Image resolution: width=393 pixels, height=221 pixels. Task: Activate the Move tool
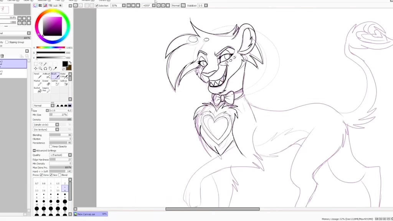point(36,68)
